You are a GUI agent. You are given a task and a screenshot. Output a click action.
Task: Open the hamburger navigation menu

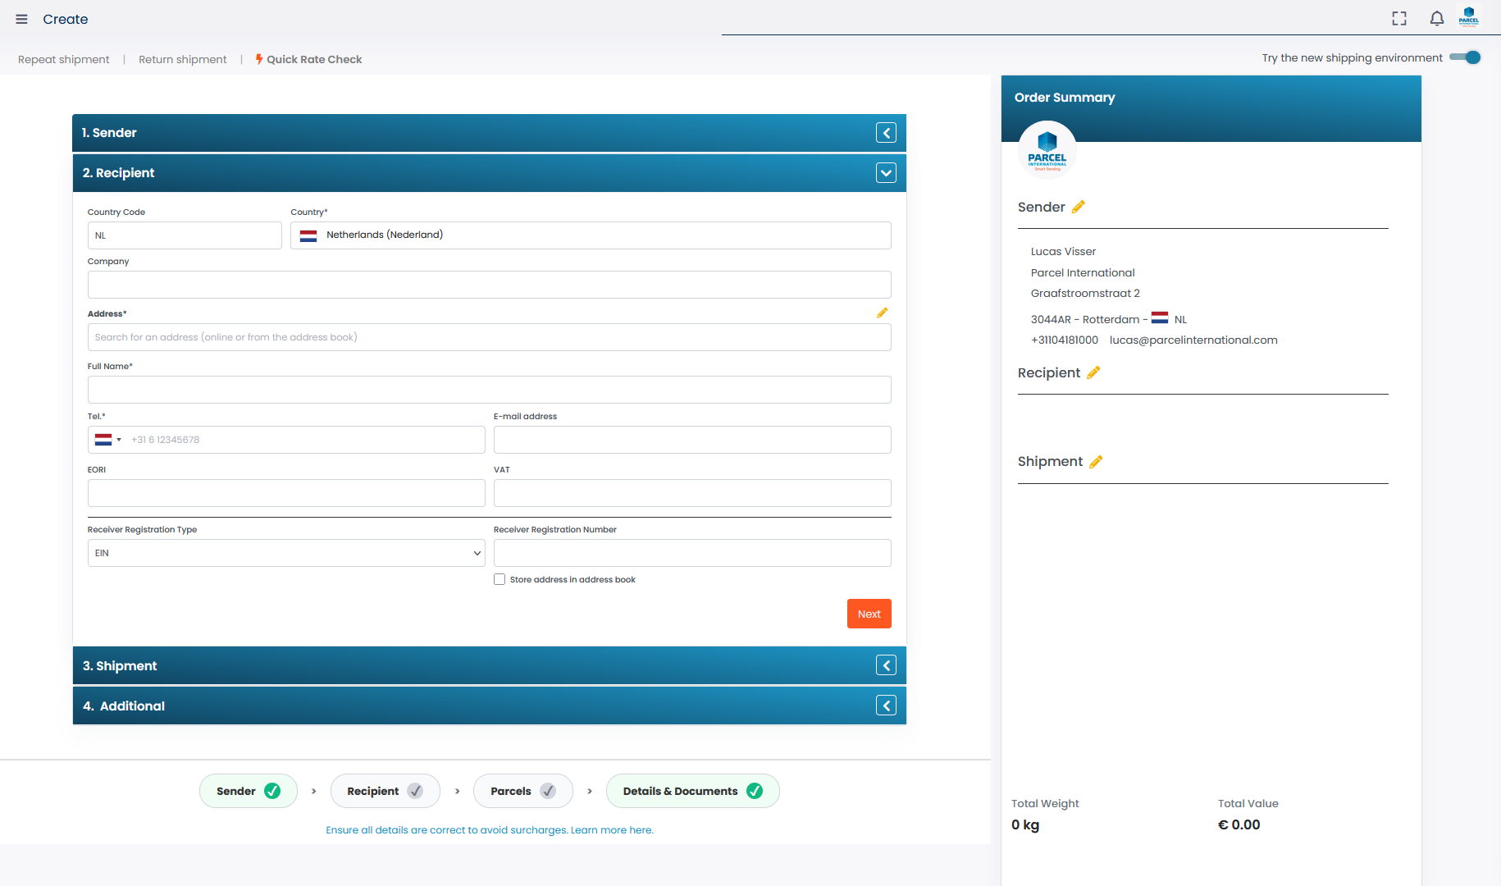coord(21,19)
